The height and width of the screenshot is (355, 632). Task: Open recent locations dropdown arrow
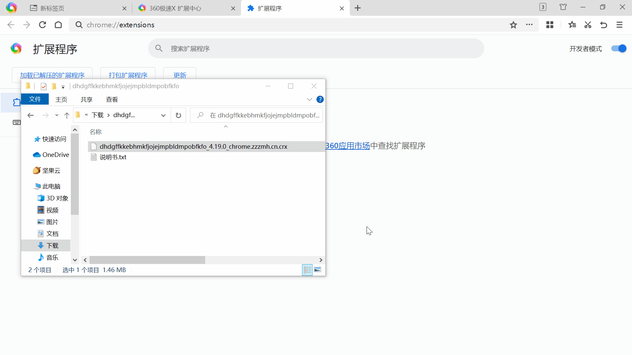point(57,115)
